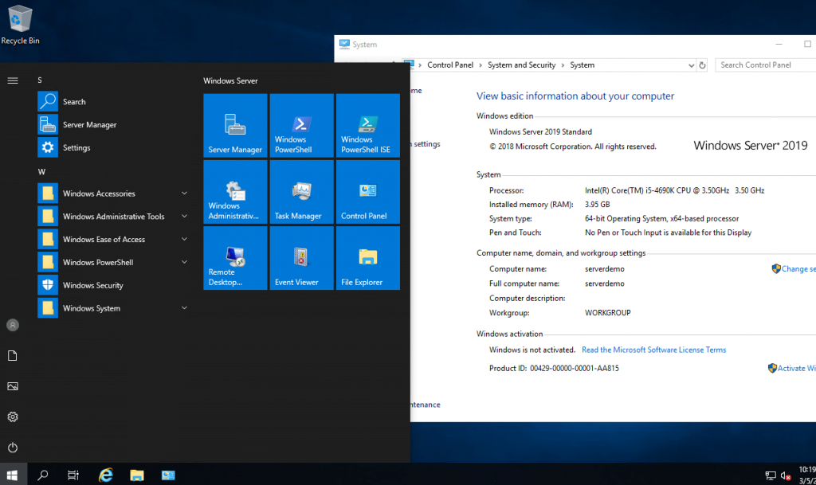The image size is (816, 485).
Task: Launch Internet Explorer from the taskbar
Action: [105, 474]
